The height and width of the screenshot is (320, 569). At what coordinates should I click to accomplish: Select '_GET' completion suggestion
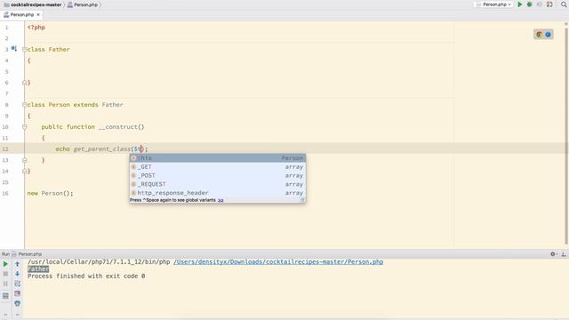click(x=217, y=167)
